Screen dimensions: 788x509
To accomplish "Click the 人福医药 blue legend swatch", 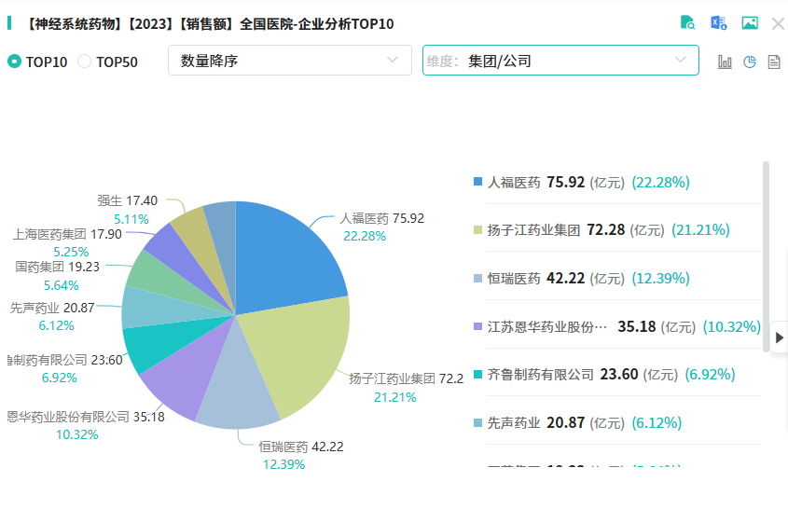I will (x=477, y=182).
